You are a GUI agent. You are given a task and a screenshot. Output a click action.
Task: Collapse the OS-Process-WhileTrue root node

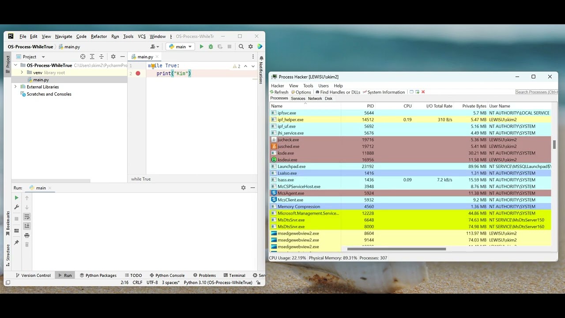coord(16,65)
